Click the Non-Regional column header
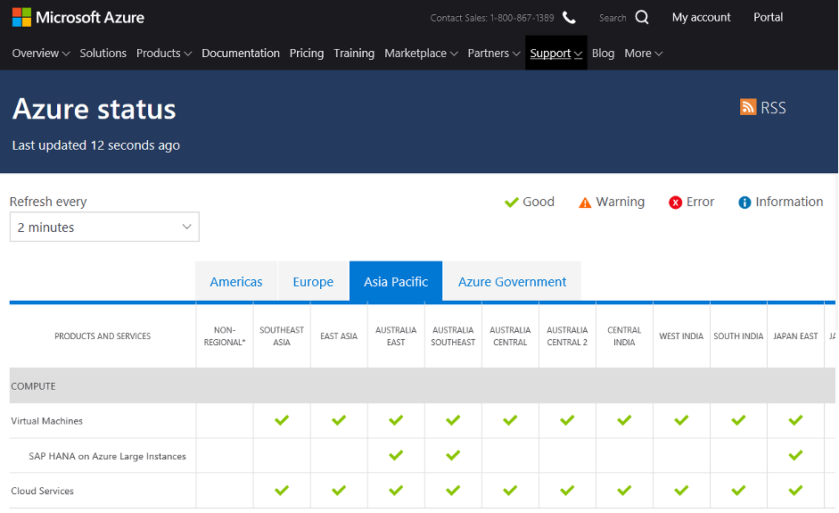 point(225,336)
